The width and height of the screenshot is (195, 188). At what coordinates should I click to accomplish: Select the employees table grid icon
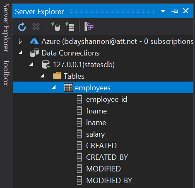click(68, 87)
